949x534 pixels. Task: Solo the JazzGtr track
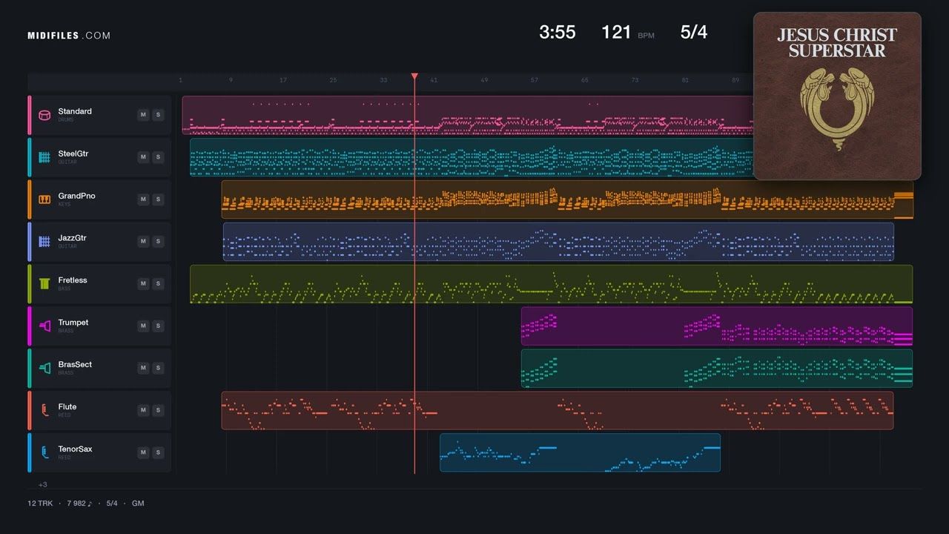coord(157,242)
